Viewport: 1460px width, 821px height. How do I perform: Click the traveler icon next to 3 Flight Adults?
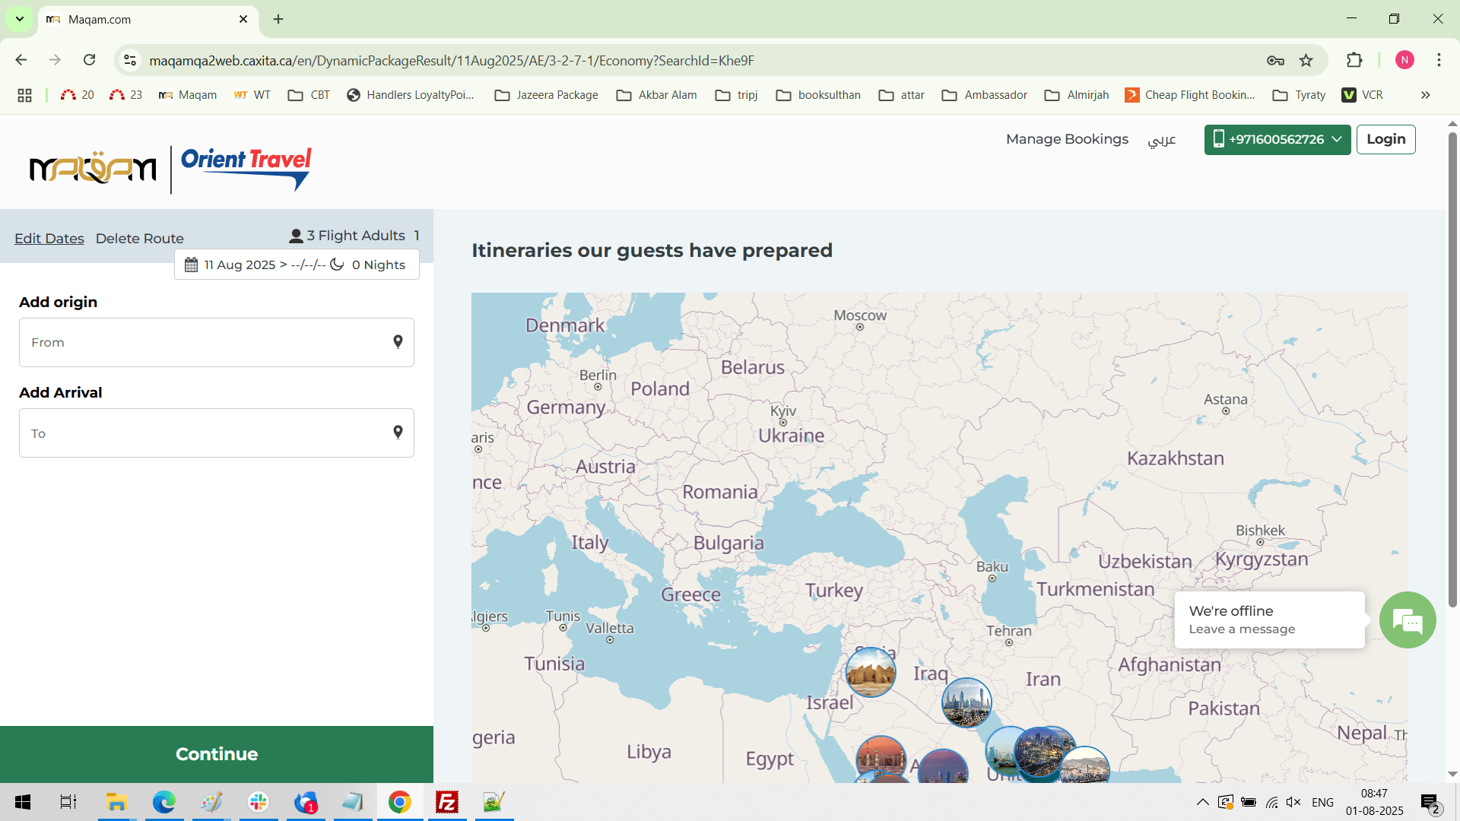pos(296,236)
